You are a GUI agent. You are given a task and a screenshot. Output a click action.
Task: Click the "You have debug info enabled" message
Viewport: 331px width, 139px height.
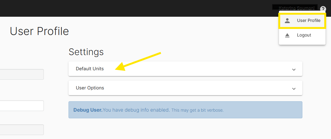136,110
